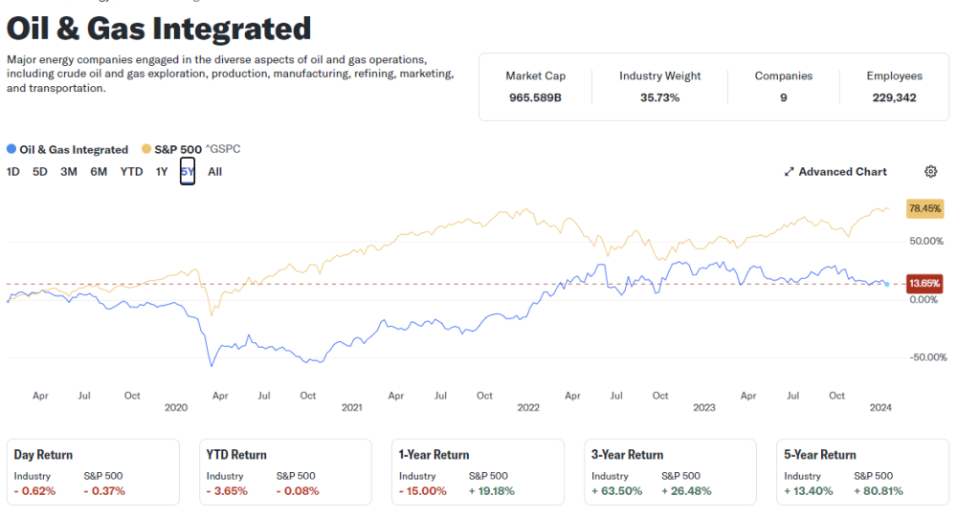Click the 13.65% industry value tag
The width and height of the screenshot is (957, 516).
[925, 284]
